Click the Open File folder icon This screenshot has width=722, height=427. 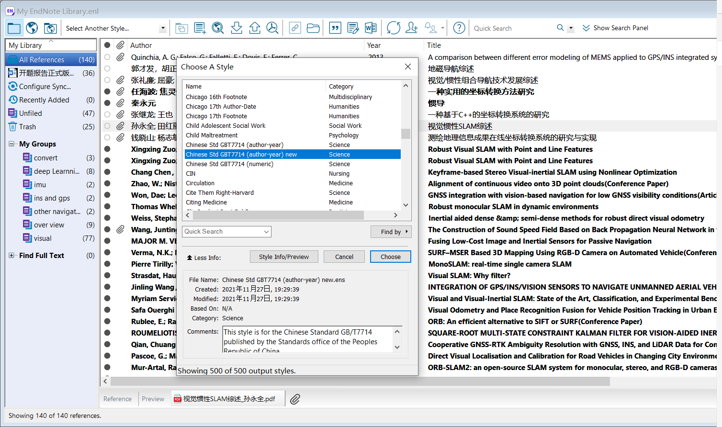(x=313, y=28)
